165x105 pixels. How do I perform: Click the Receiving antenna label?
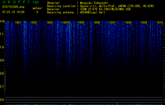[x=60, y=12]
